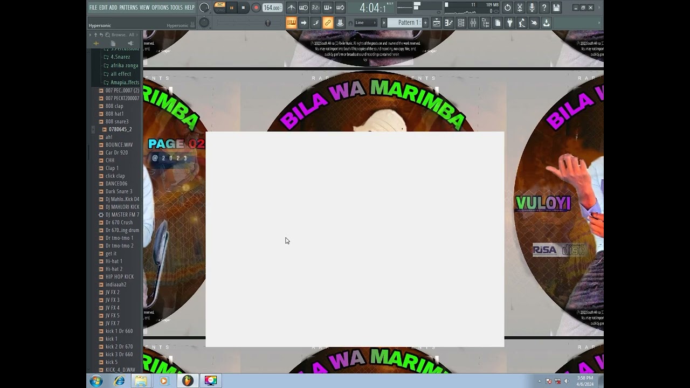Screen dimensions: 690x388
Task: Click the download content library icon
Action: click(546, 23)
